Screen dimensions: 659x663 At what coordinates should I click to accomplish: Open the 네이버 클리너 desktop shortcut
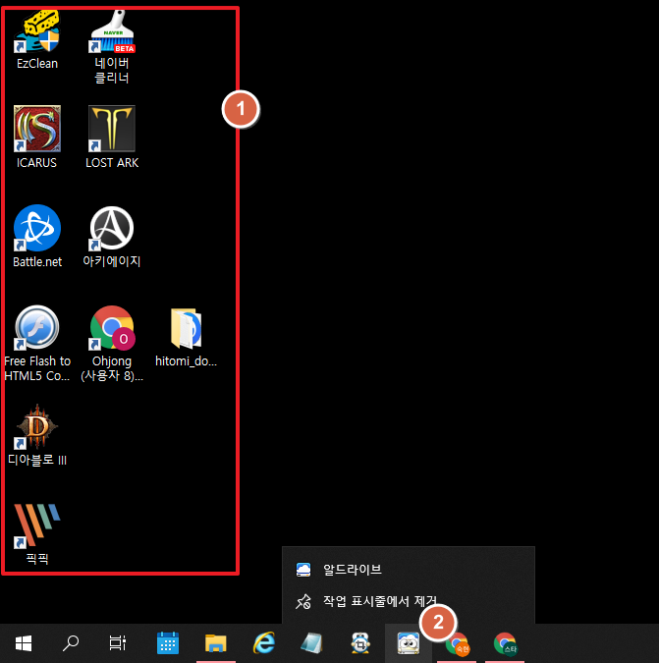click(112, 46)
